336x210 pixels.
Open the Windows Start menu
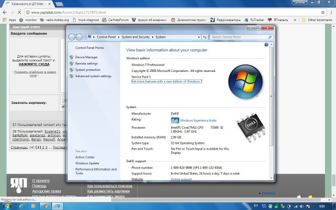click(6, 206)
